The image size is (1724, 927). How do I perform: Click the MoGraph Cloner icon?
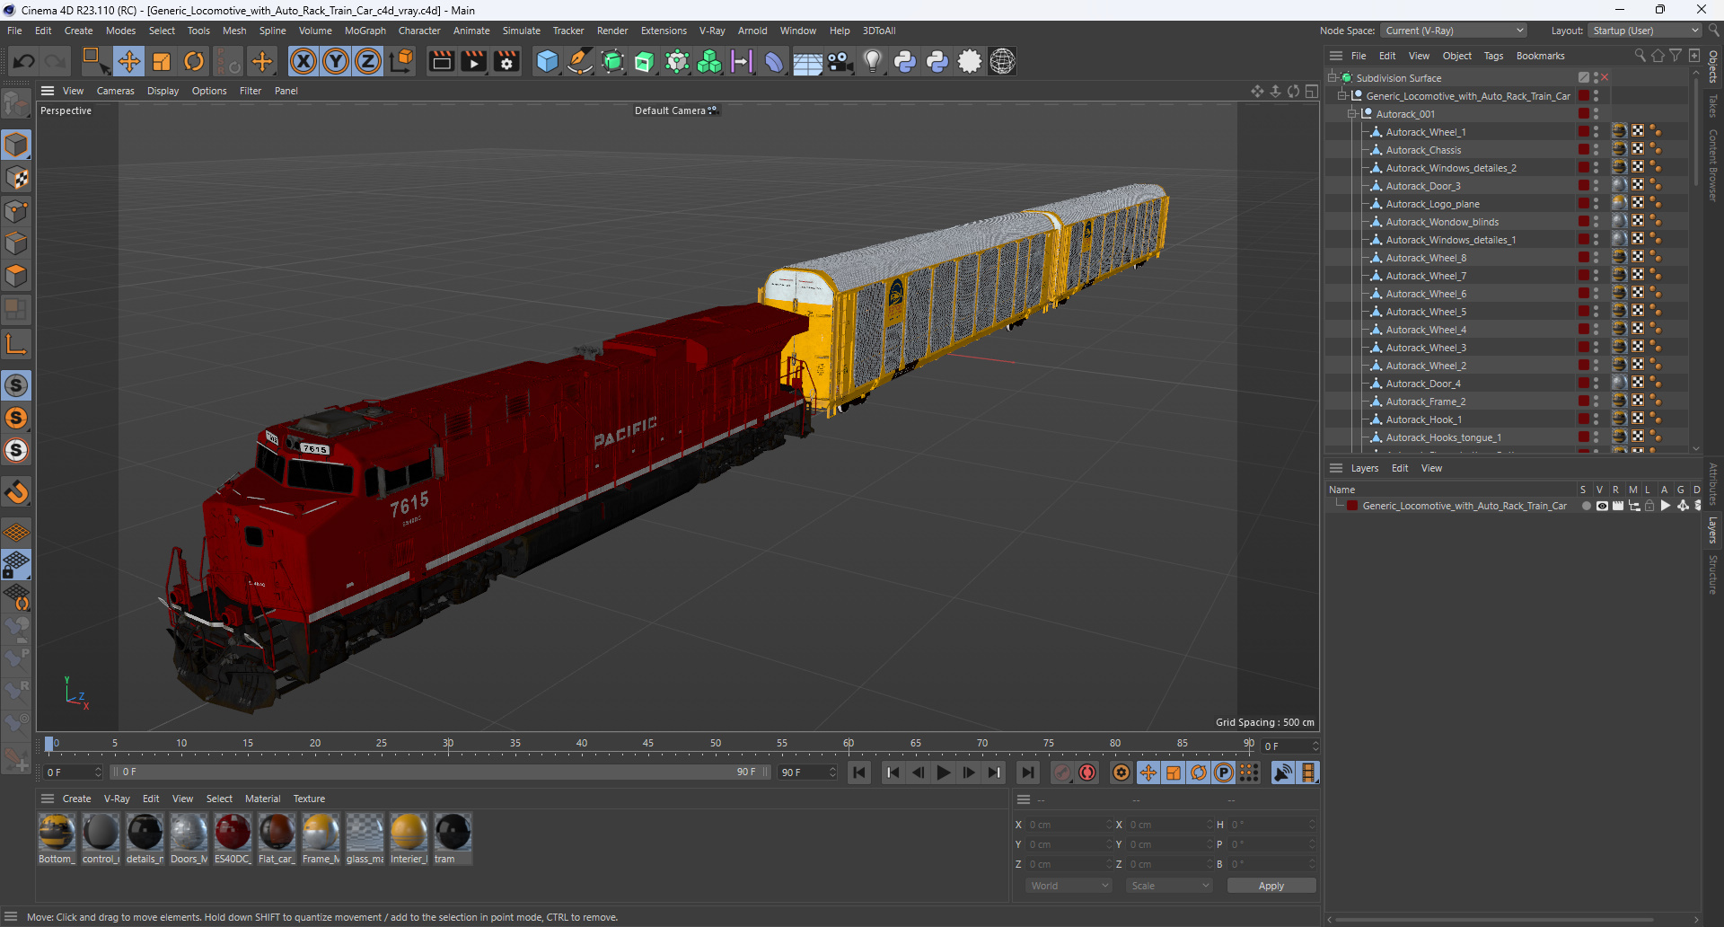pyautogui.click(x=709, y=61)
